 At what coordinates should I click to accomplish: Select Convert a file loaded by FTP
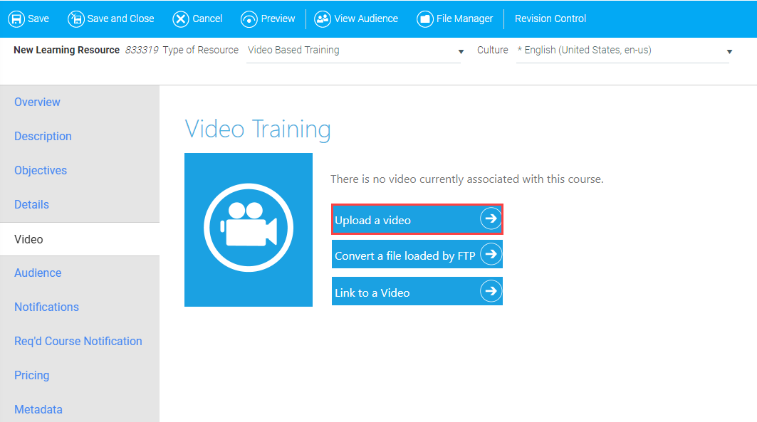pos(405,255)
